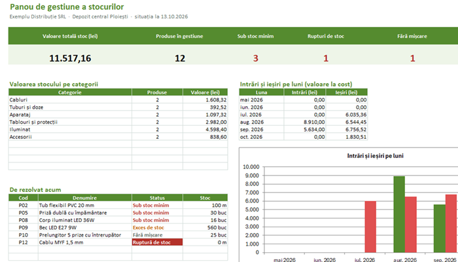Screen dimensions: 458x262
Task: Click the 'Luna' column header
Action: pyautogui.click(x=262, y=92)
